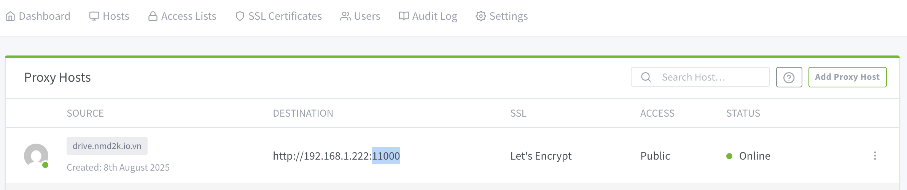Open the SSL Certificates page
Screen dimensions: 907x190
point(285,16)
